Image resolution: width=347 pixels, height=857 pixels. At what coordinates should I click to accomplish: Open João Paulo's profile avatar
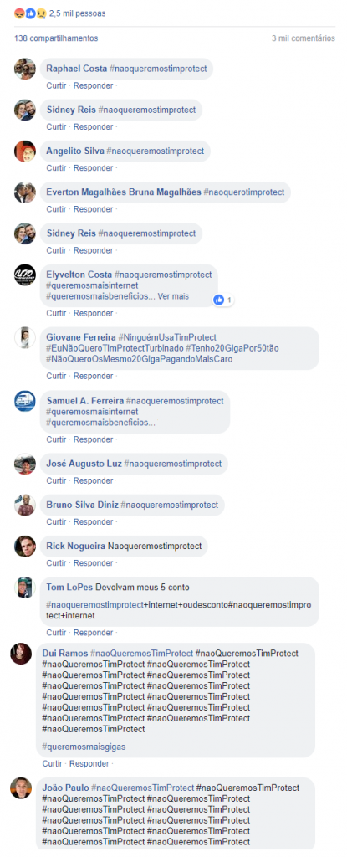click(21, 788)
